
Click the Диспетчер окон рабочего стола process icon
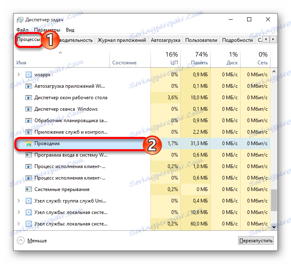pyautogui.click(x=28, y=98)
